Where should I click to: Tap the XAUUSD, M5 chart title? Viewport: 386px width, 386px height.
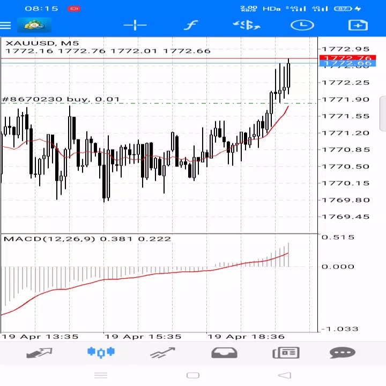42,43
